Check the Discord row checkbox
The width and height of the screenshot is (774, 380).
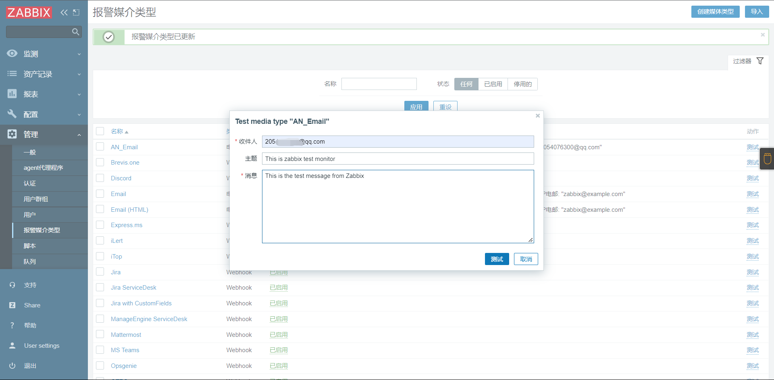pyautogui.click(x=100, y=178)
